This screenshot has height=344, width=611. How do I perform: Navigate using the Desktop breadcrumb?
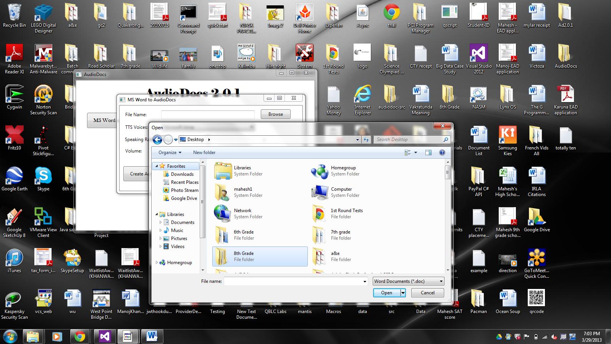(x=196, y=140)
